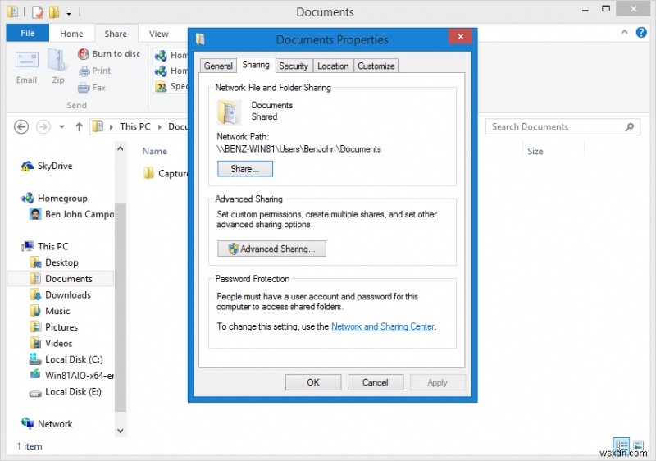Select SkyDrive in navigation pane
Screen dimensions: 656x461
point(47,166)
